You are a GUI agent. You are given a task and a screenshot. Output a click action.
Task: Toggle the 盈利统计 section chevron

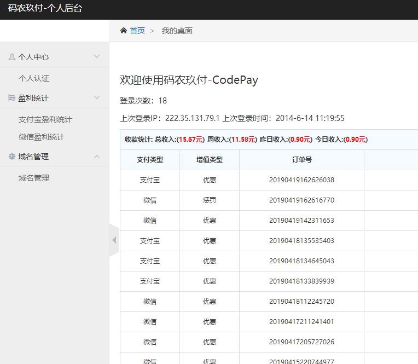97,98
